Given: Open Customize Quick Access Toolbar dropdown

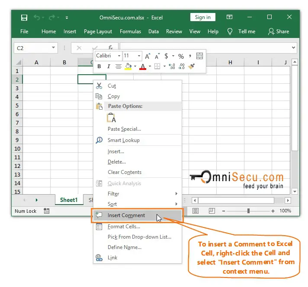Looking at the screenshot, I should point(67,18).
